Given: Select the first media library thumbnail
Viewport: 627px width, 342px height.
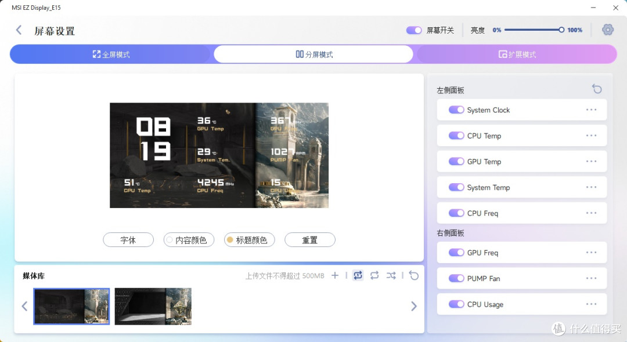Looking at the screenshot, I should click(x=71, y=306).
